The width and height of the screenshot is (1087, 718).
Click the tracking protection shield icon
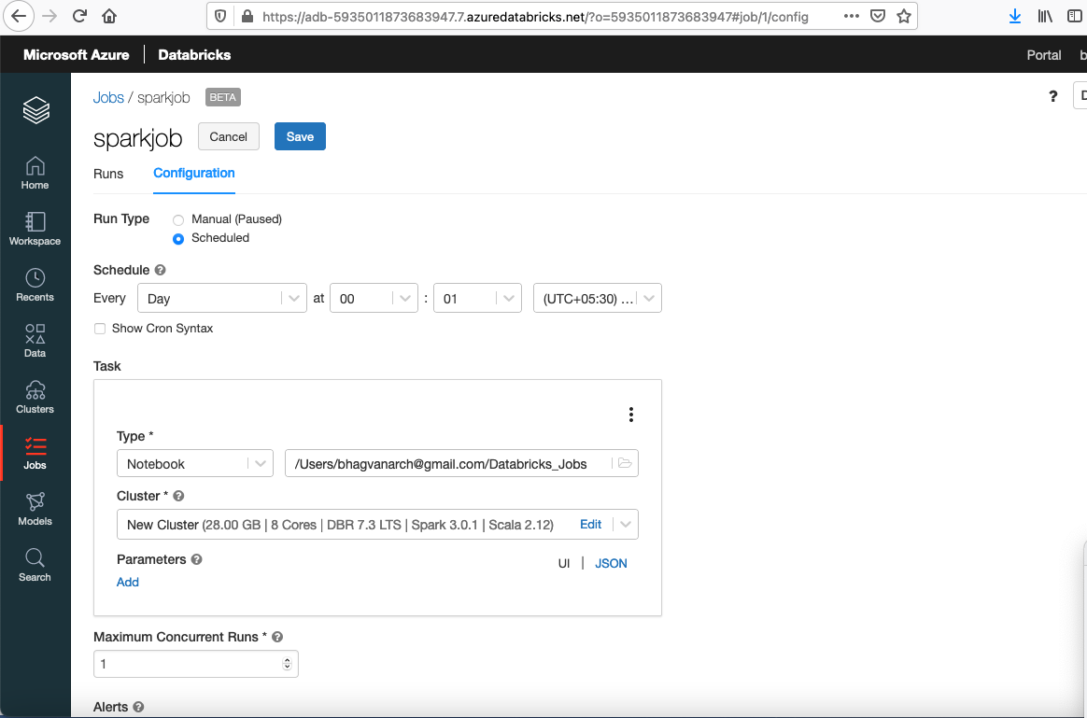(220, 16)
